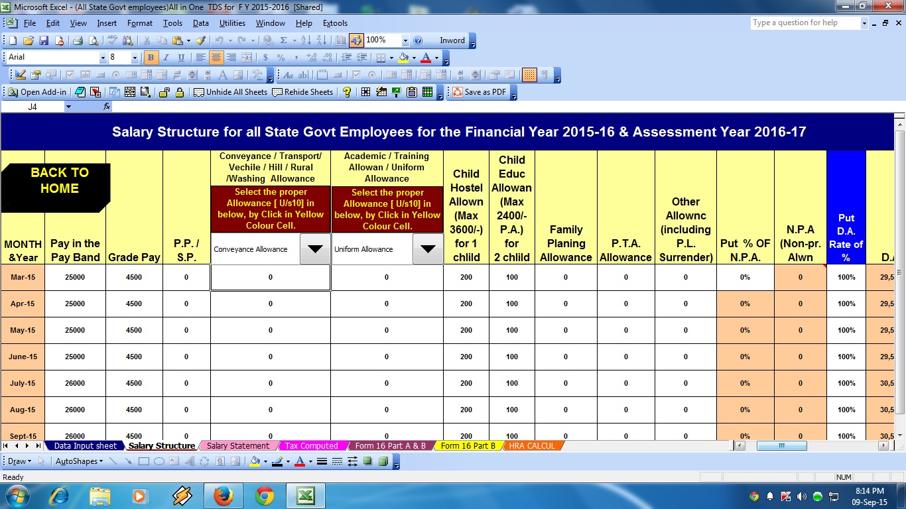Click the Excel Help question mark icon
This screenshot has height=509, width=906.
click(x=418, y=40)
